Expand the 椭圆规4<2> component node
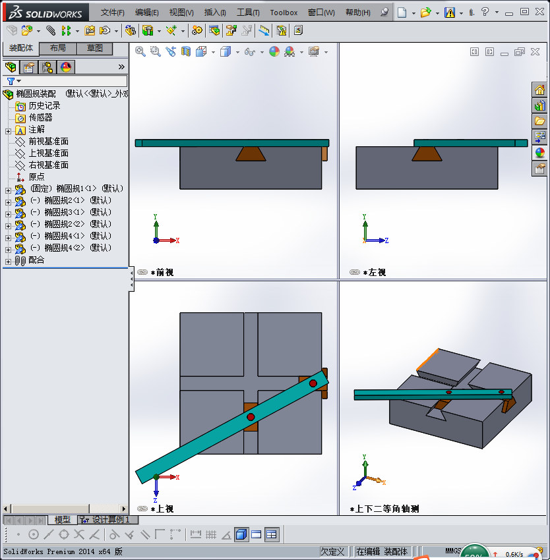The image size is (550, 560). [x=8, y=250]
